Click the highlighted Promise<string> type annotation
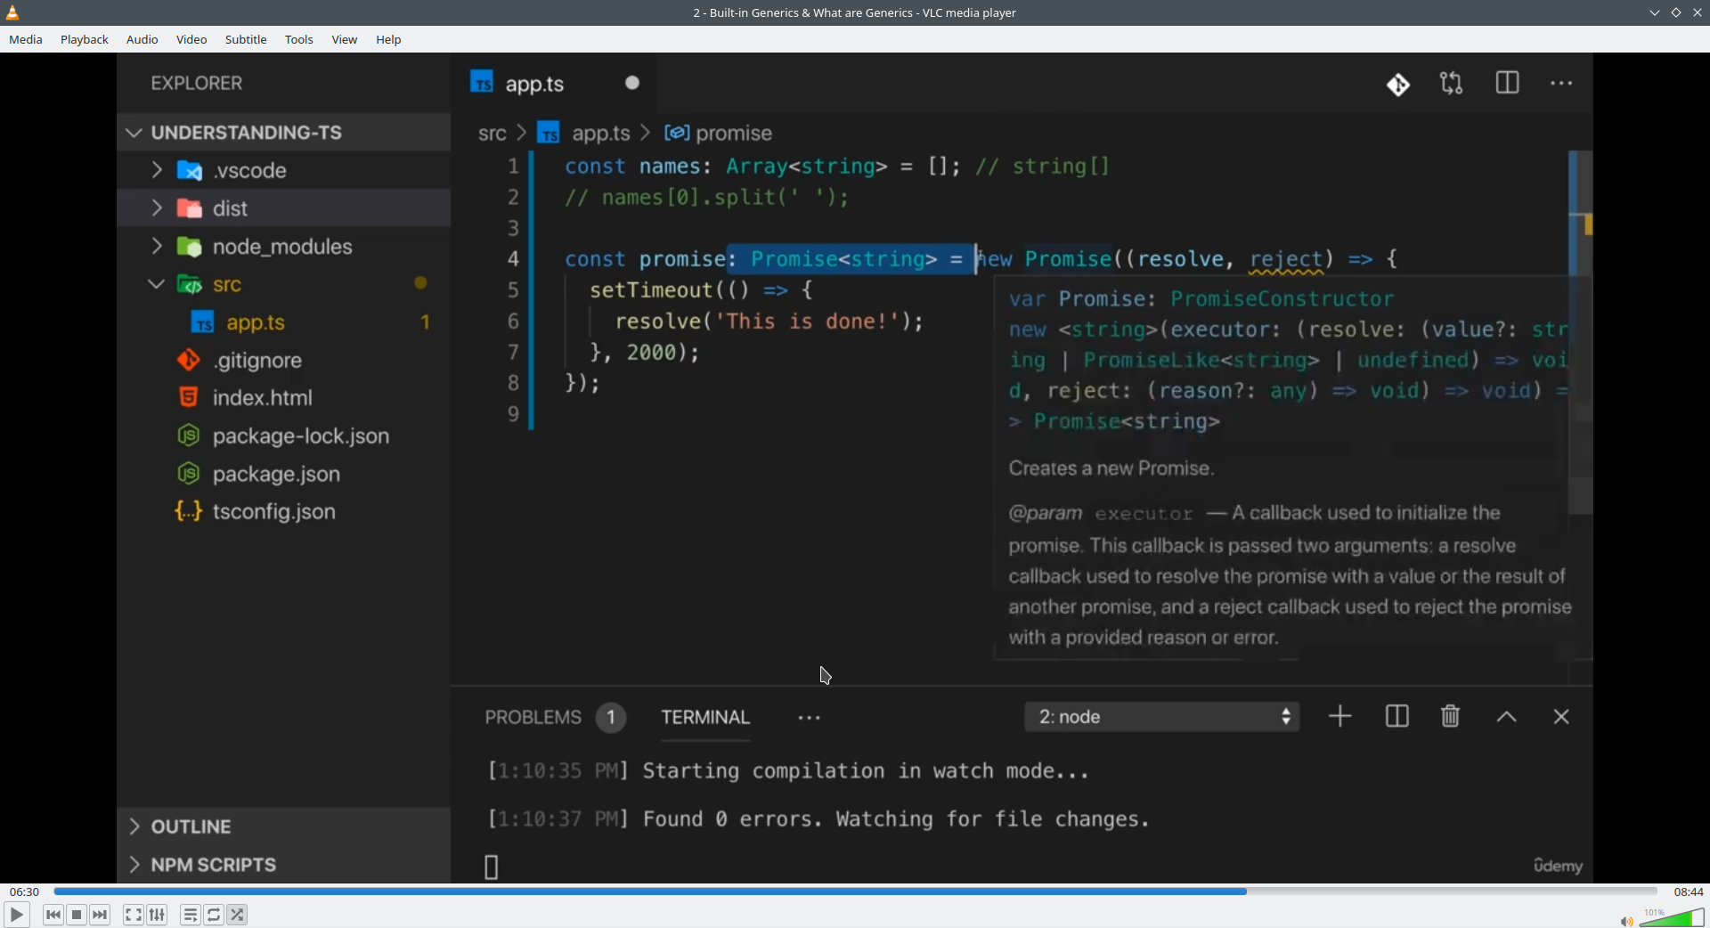 click(x=844, y=259)
